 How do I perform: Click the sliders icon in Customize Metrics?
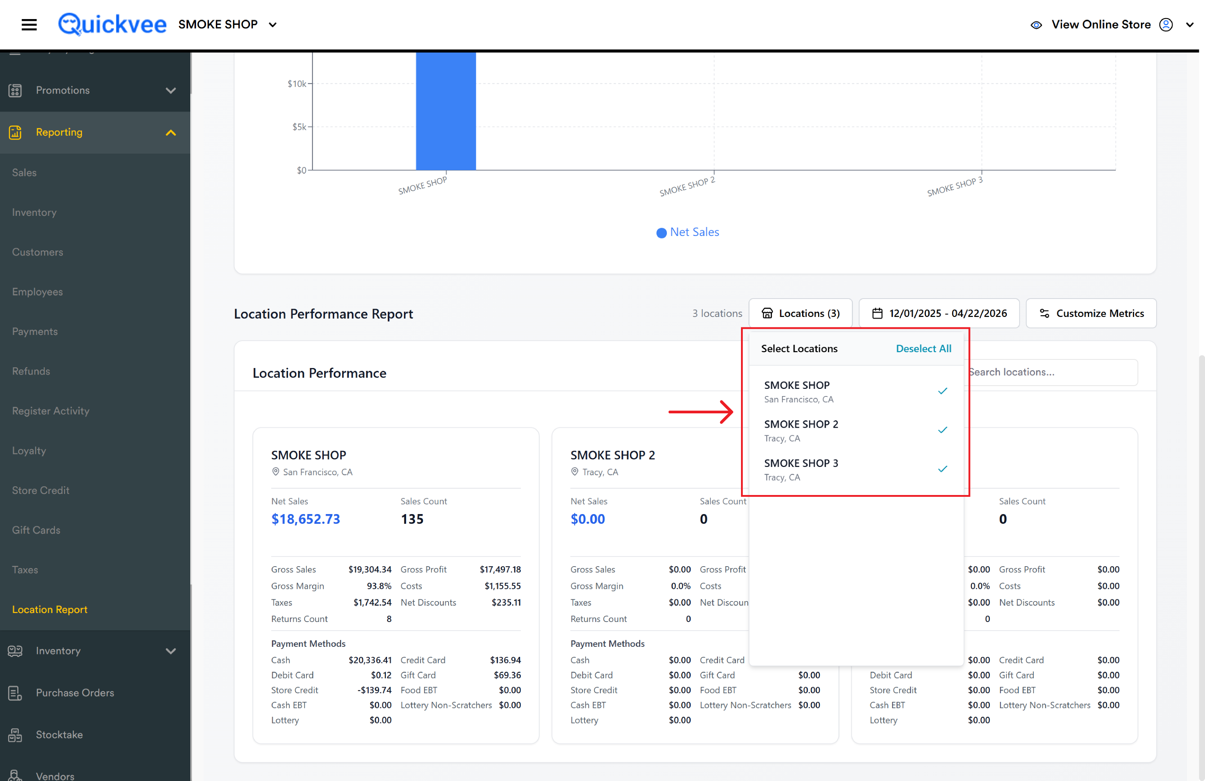point(1044,313)
